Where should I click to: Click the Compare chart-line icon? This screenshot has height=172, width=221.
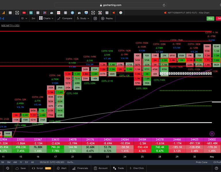pyautogui.click(x=59, y=18)
